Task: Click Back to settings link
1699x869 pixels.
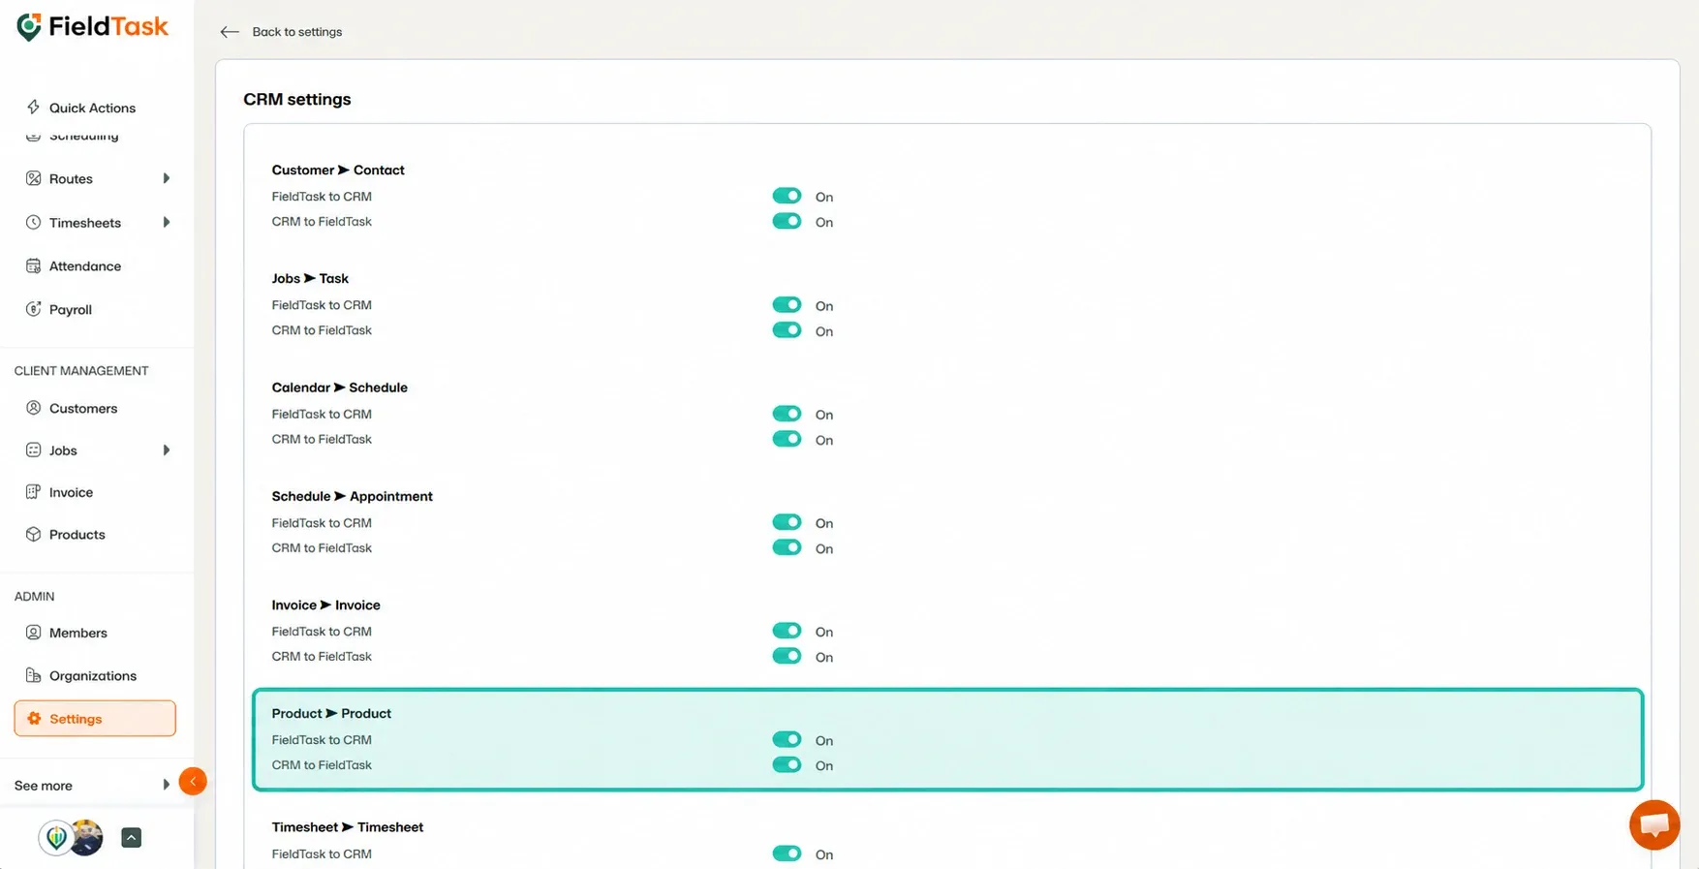Action: (297, 32)
